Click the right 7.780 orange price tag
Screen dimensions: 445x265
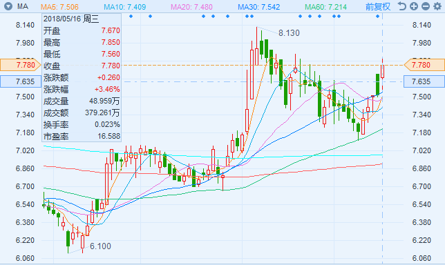[424, 65]
